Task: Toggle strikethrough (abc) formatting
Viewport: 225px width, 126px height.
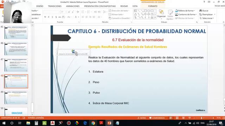Action: tap(59, 17)
